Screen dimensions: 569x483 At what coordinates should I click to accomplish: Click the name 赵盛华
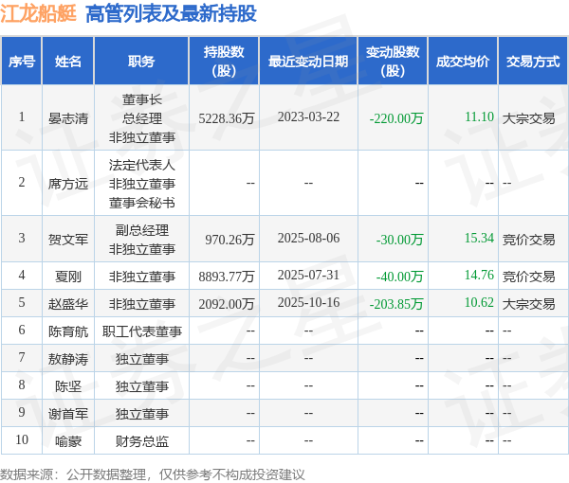tap(68, 303)
